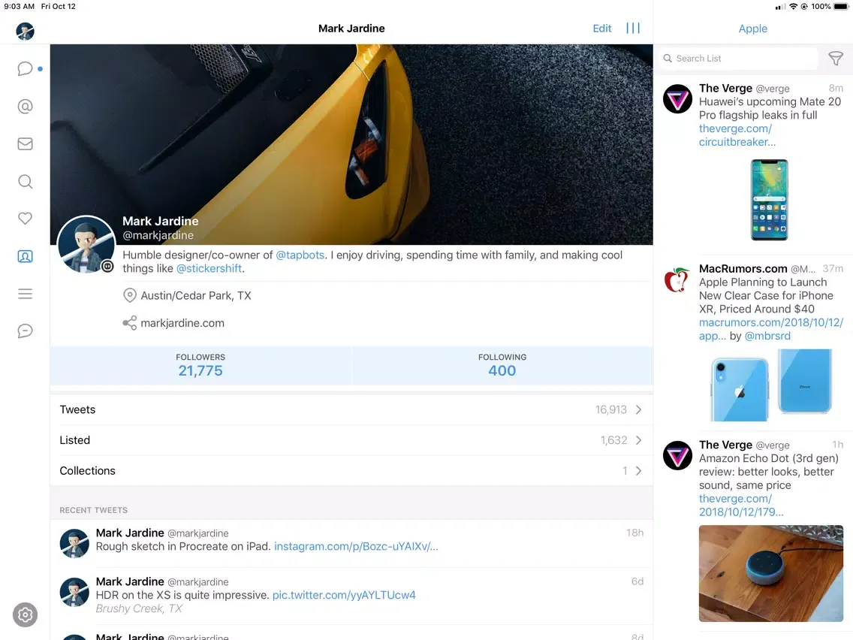Open the filter funnel icon

coord(836,59)
